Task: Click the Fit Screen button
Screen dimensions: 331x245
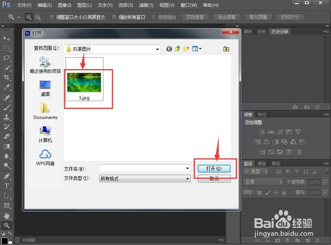Action: tap(227, 17)
